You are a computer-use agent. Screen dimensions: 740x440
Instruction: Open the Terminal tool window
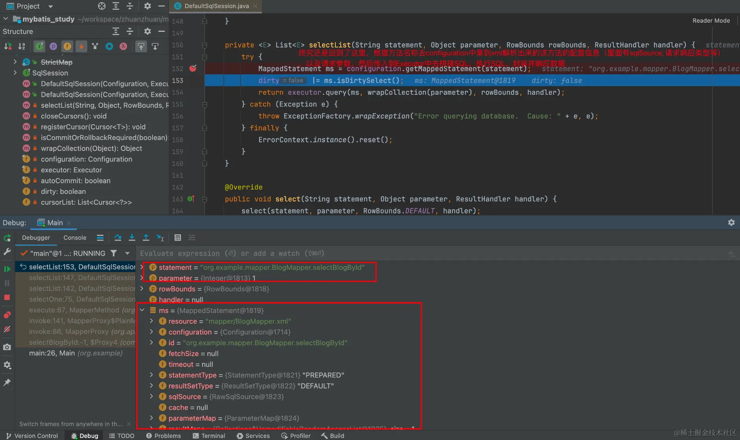(x=209, y=436)
